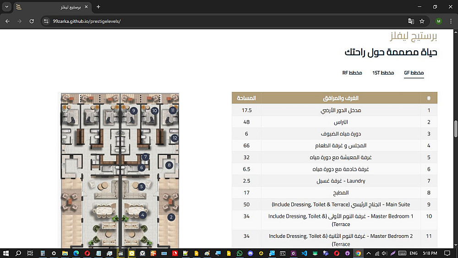Select the المجلس و غرفة الطعام row text
Viewport: 458px width, 258px height.
click(341, 145)
